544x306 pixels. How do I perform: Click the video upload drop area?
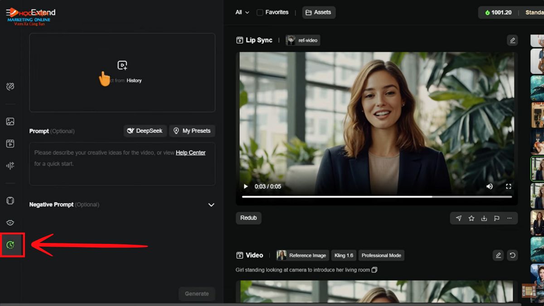[122, 73]
